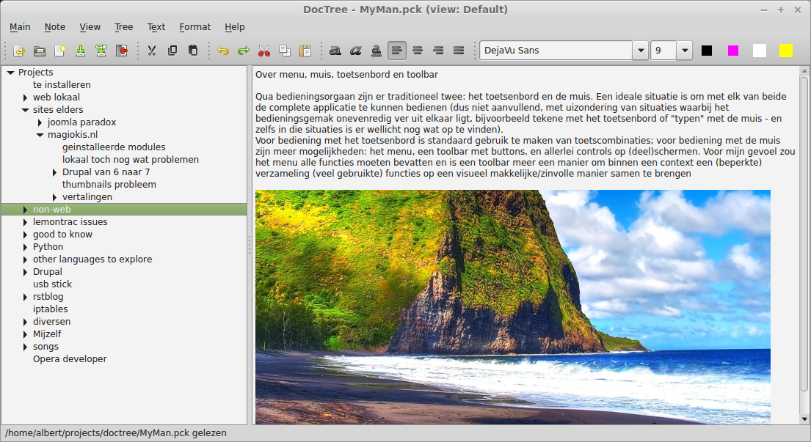Click the black copy icon
This screenshot has height=442, width=811.
172,51
